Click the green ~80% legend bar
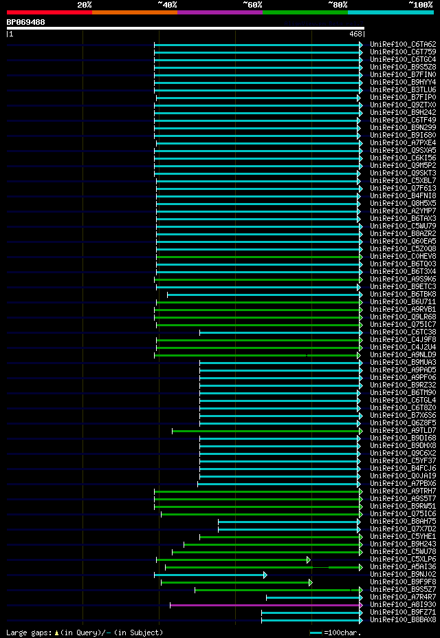Screen dimensions: 440x638 [x=305, y=12]
